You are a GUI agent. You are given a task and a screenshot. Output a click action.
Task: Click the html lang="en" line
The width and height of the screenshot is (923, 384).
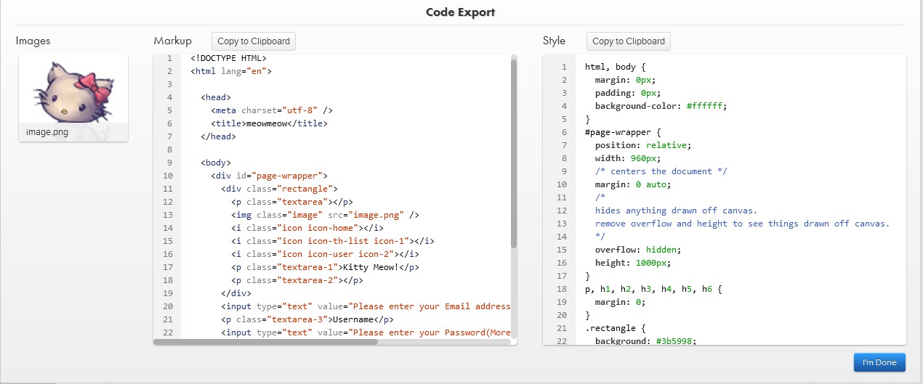tap(231, 71)
